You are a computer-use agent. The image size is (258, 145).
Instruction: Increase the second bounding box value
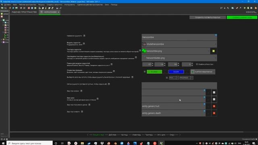(x=165, y=63)
